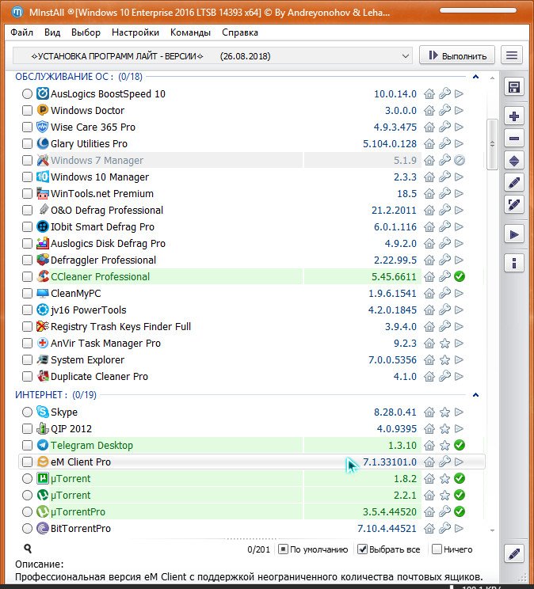Click home icon for jv16 PowerTools

pyautogui.click(x=429, y=310)
